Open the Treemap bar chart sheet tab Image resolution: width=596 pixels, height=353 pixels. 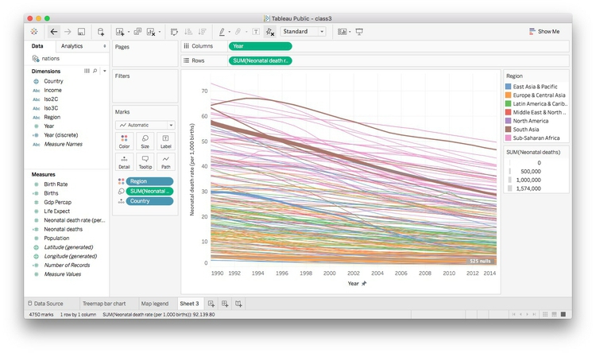tap(104, 304)
